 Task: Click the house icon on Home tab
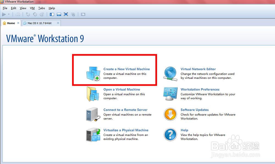(x=5, y=23)
